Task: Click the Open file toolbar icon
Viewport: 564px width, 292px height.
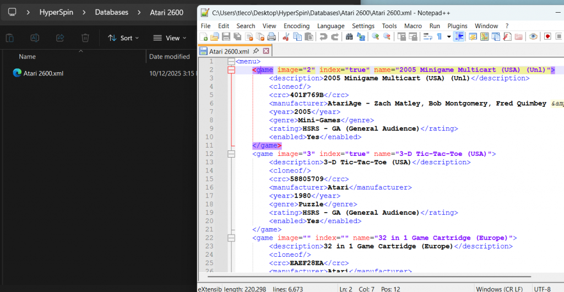Action: [215, 37]
